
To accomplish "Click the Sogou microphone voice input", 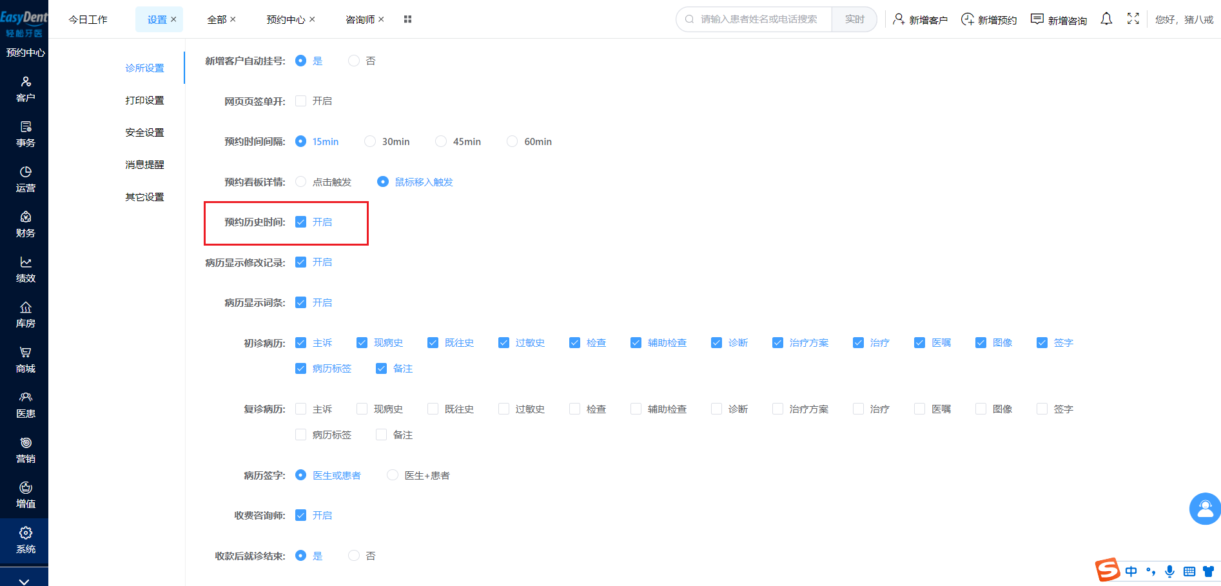I will (x=1169, y=571).
